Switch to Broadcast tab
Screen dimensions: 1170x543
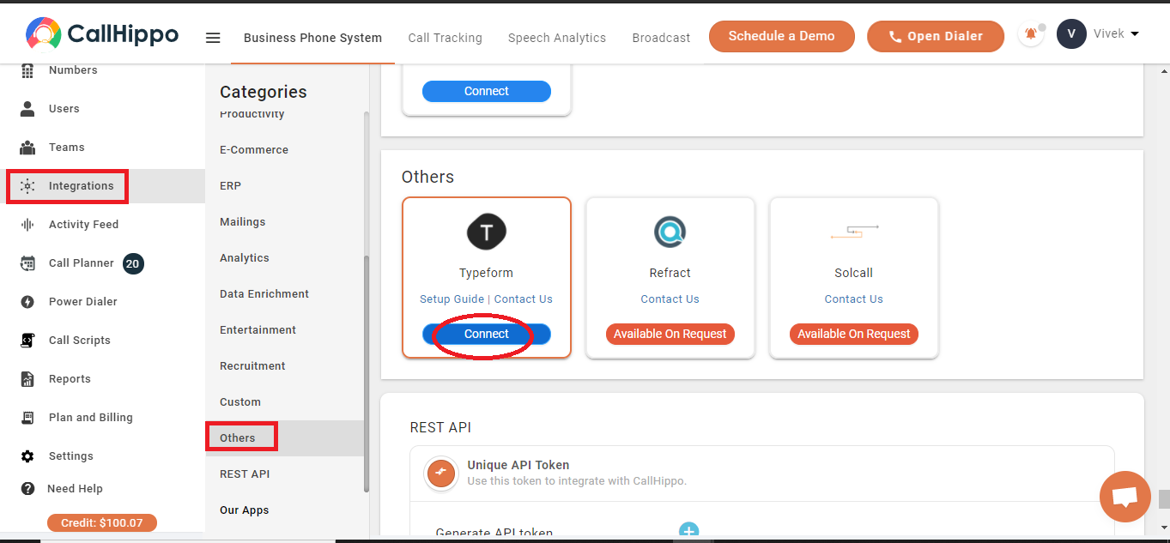tap(661, 38)
